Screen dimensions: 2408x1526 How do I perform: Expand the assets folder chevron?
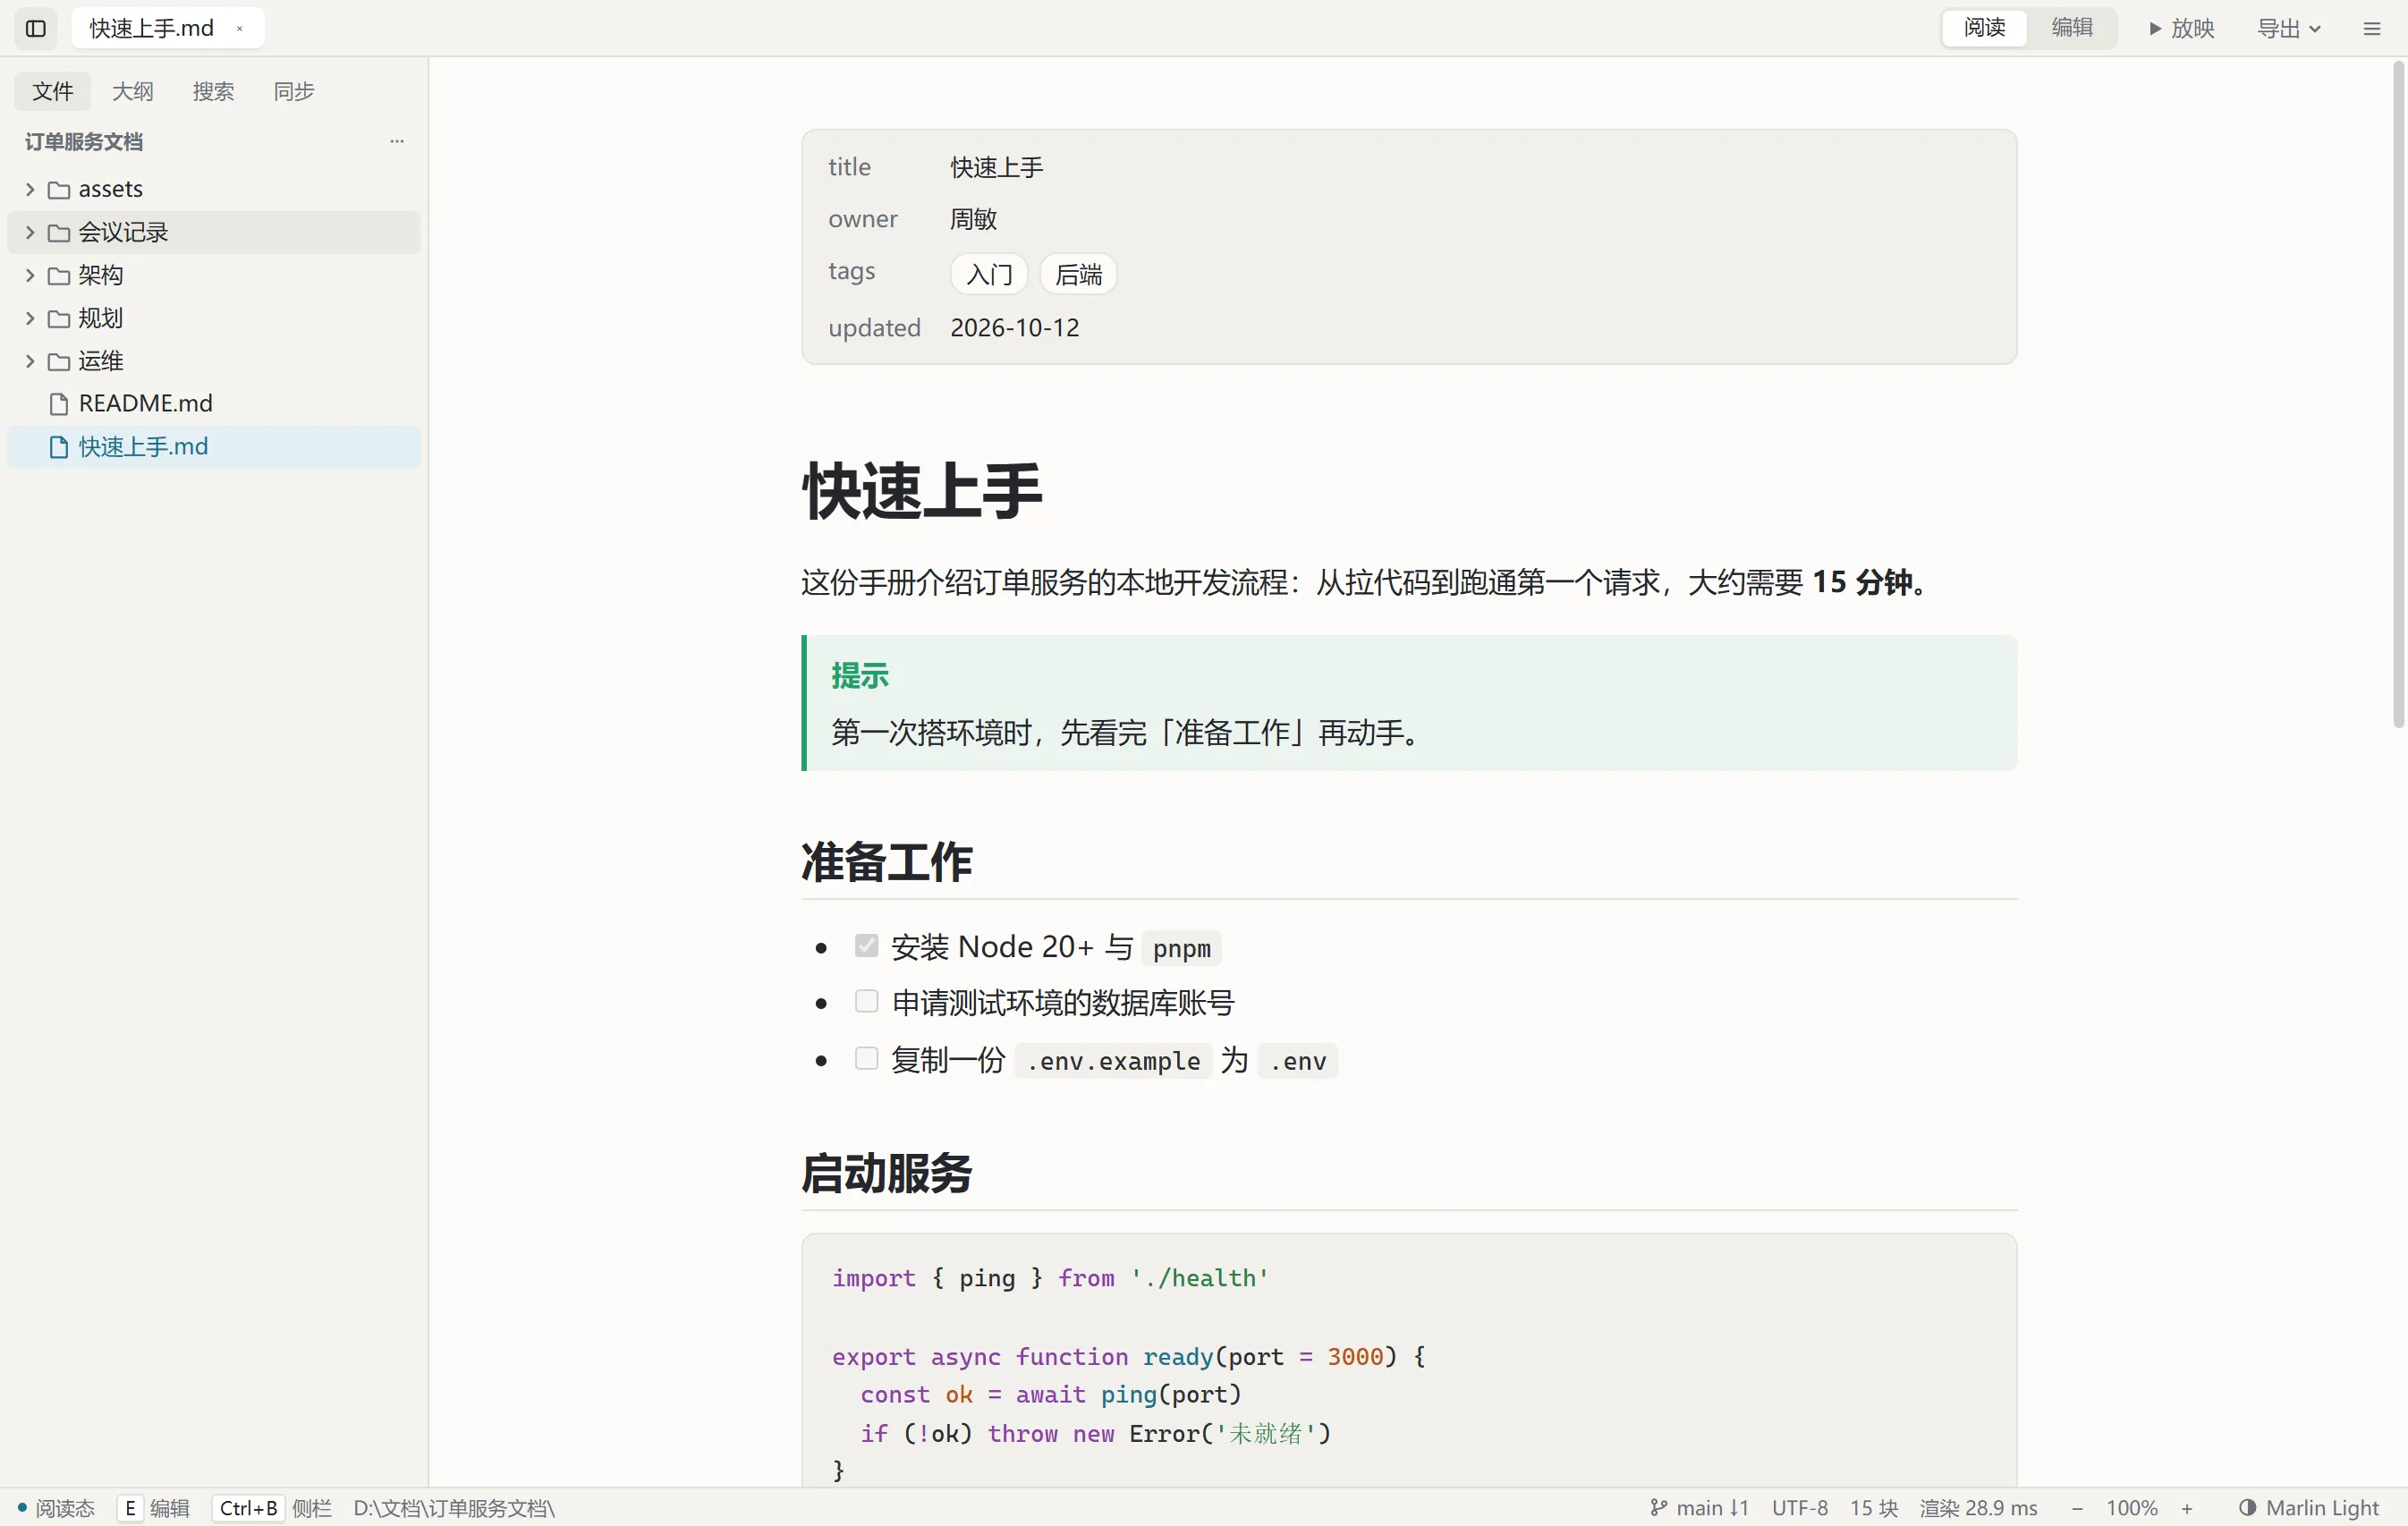coord(30,189)
